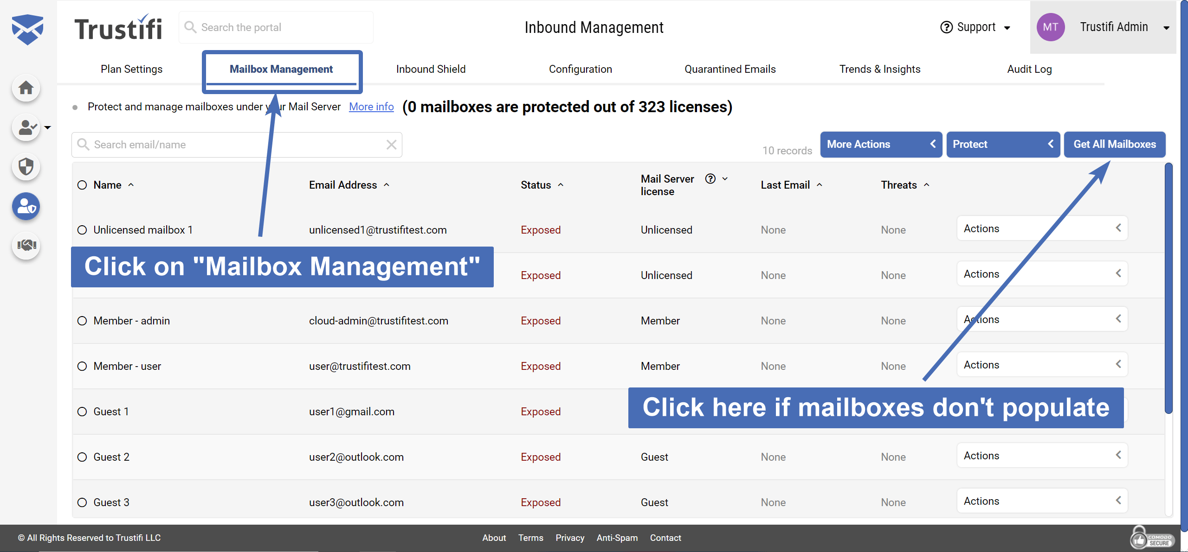
Task: Click the user-shield inbound management icon
Action: (x=26, y=206)
